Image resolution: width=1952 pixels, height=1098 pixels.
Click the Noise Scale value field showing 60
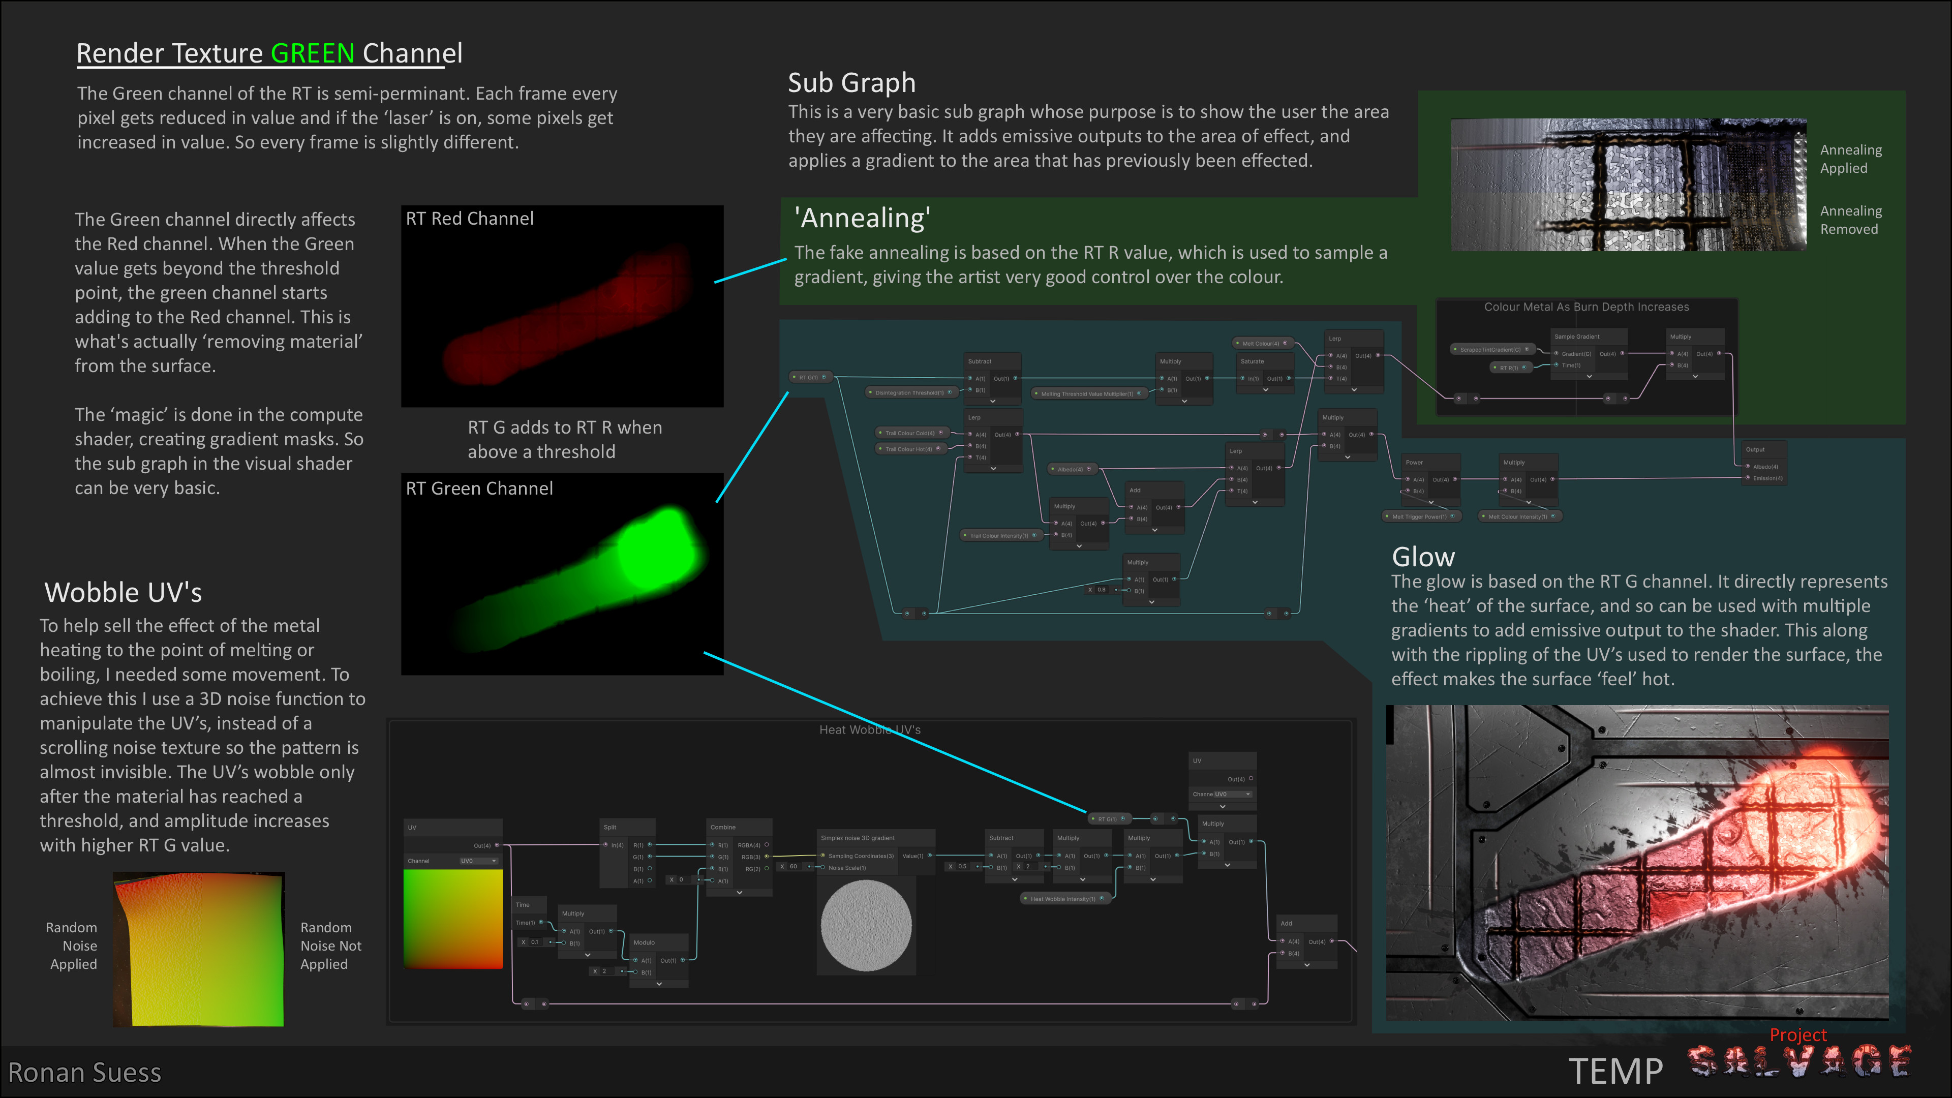pos(794,866)
